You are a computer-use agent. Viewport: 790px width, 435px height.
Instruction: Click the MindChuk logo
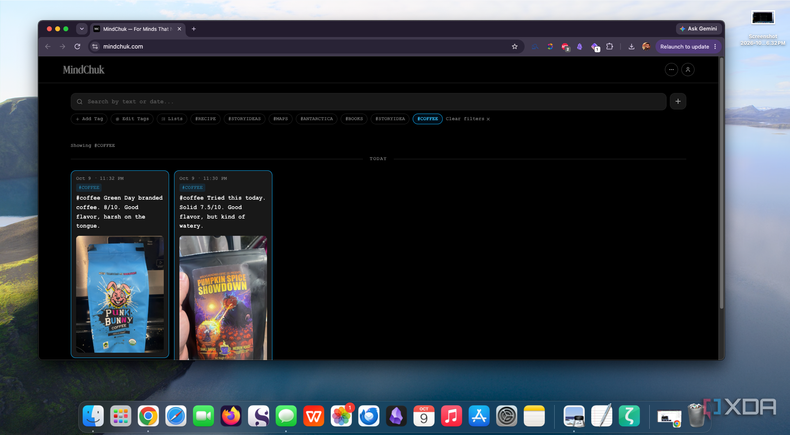pyautogui.click(x=84, y=70)
